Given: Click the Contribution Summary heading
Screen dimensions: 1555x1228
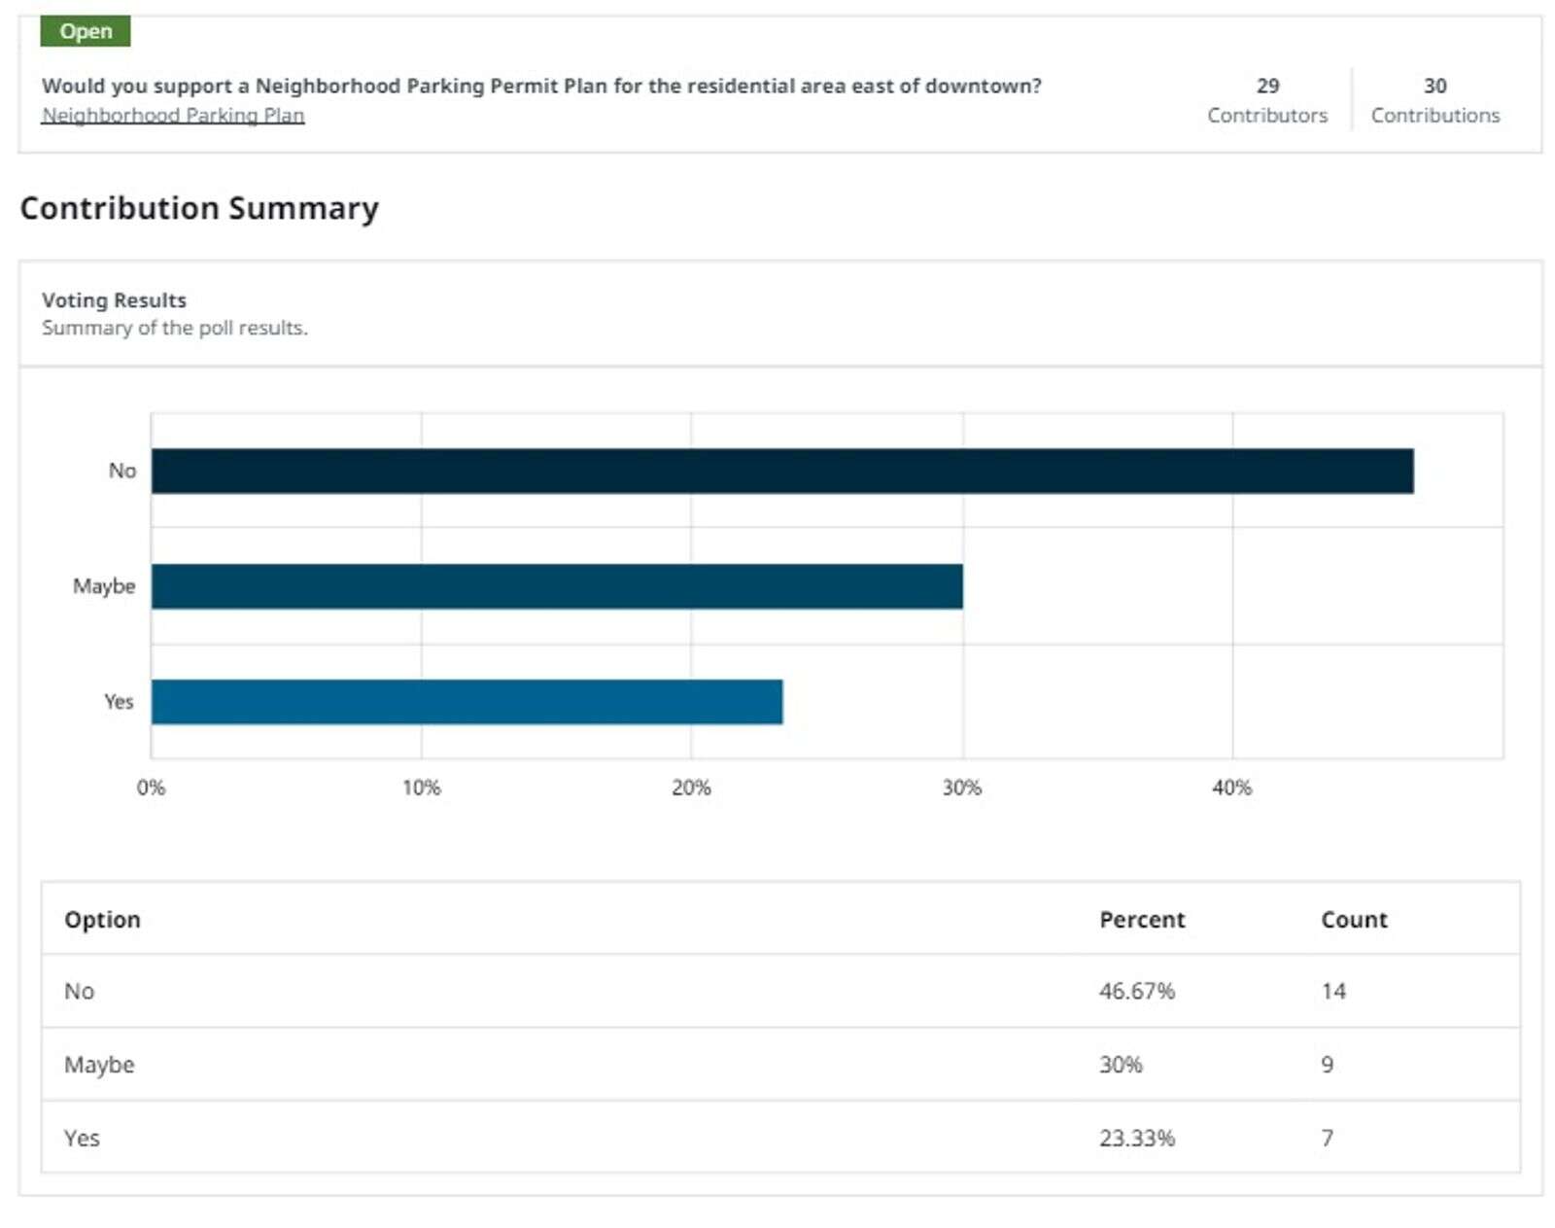Looking at the screenshot, I should [x=199, y=208].
